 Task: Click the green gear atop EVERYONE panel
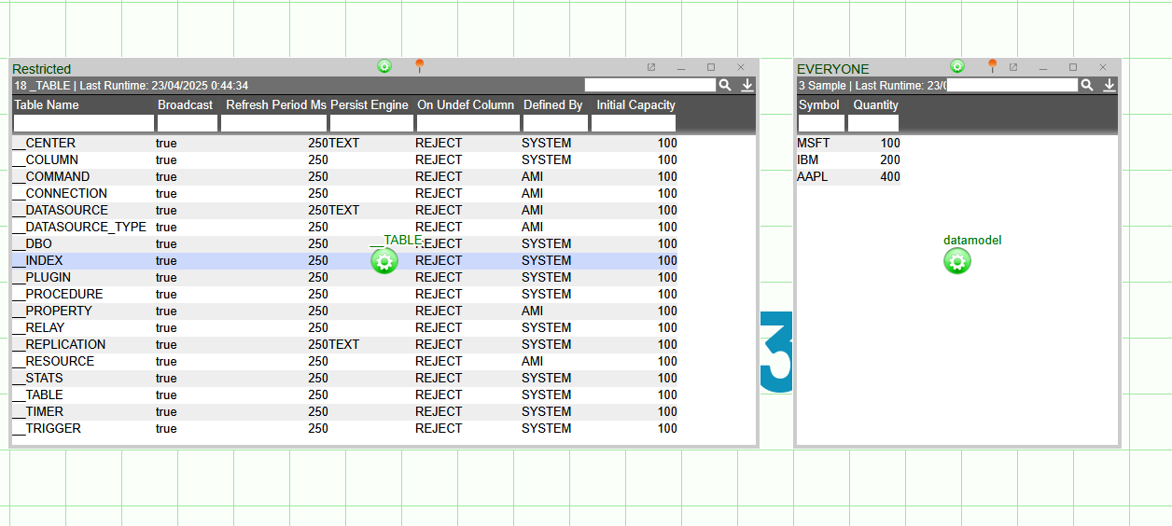957,66
